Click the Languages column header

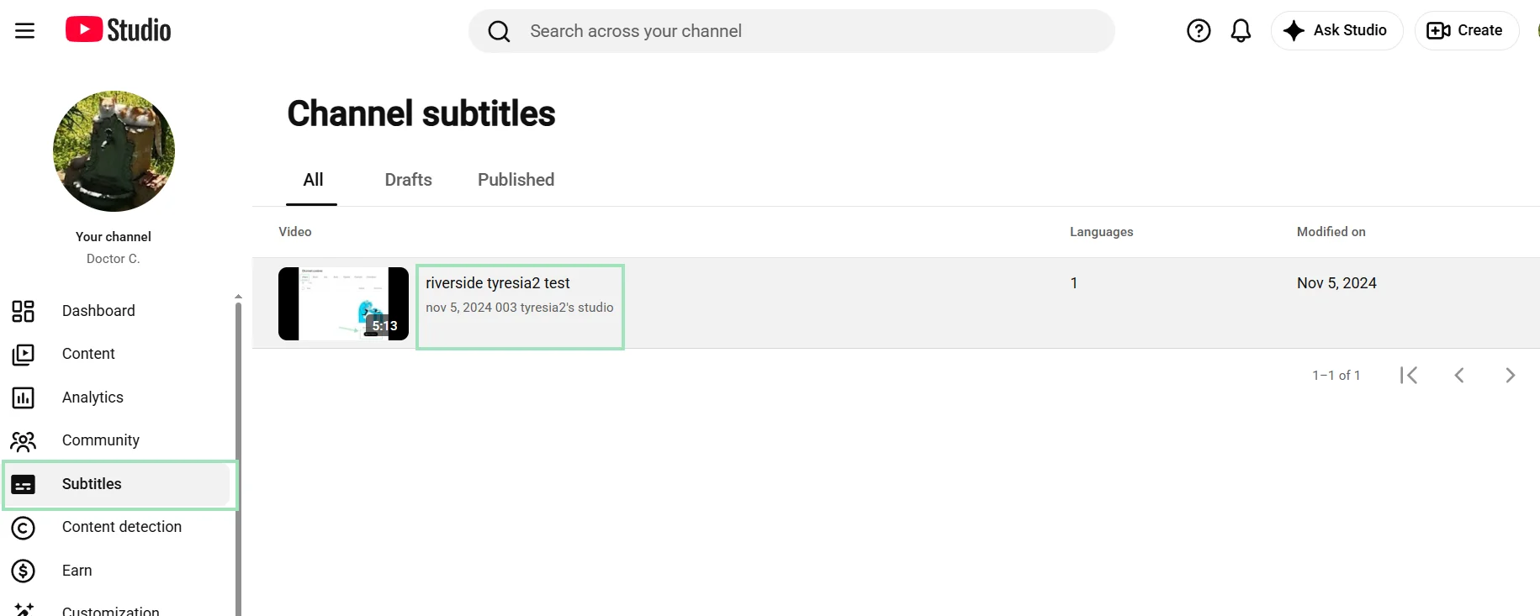pos(1101,232)
